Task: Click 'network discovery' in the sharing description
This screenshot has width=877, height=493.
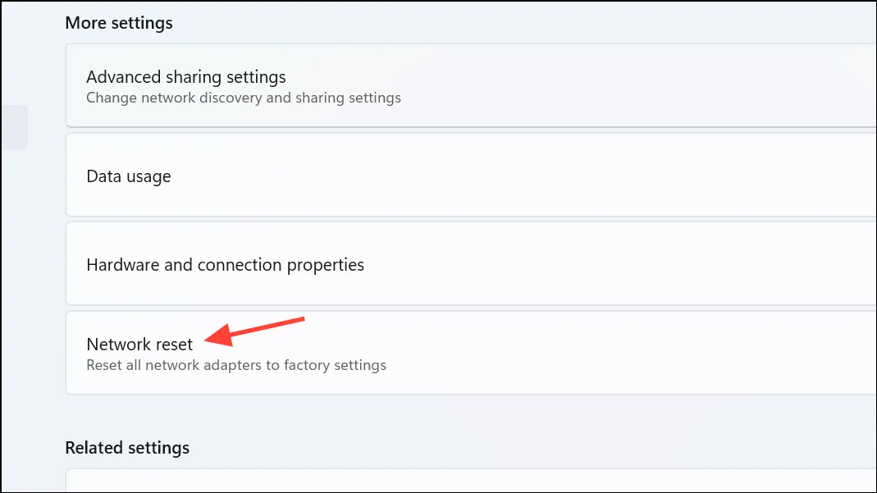Action: (x=201, y=98)
